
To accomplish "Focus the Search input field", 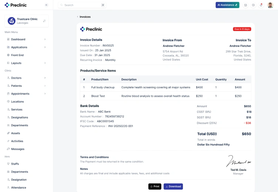I will point(82,5).
